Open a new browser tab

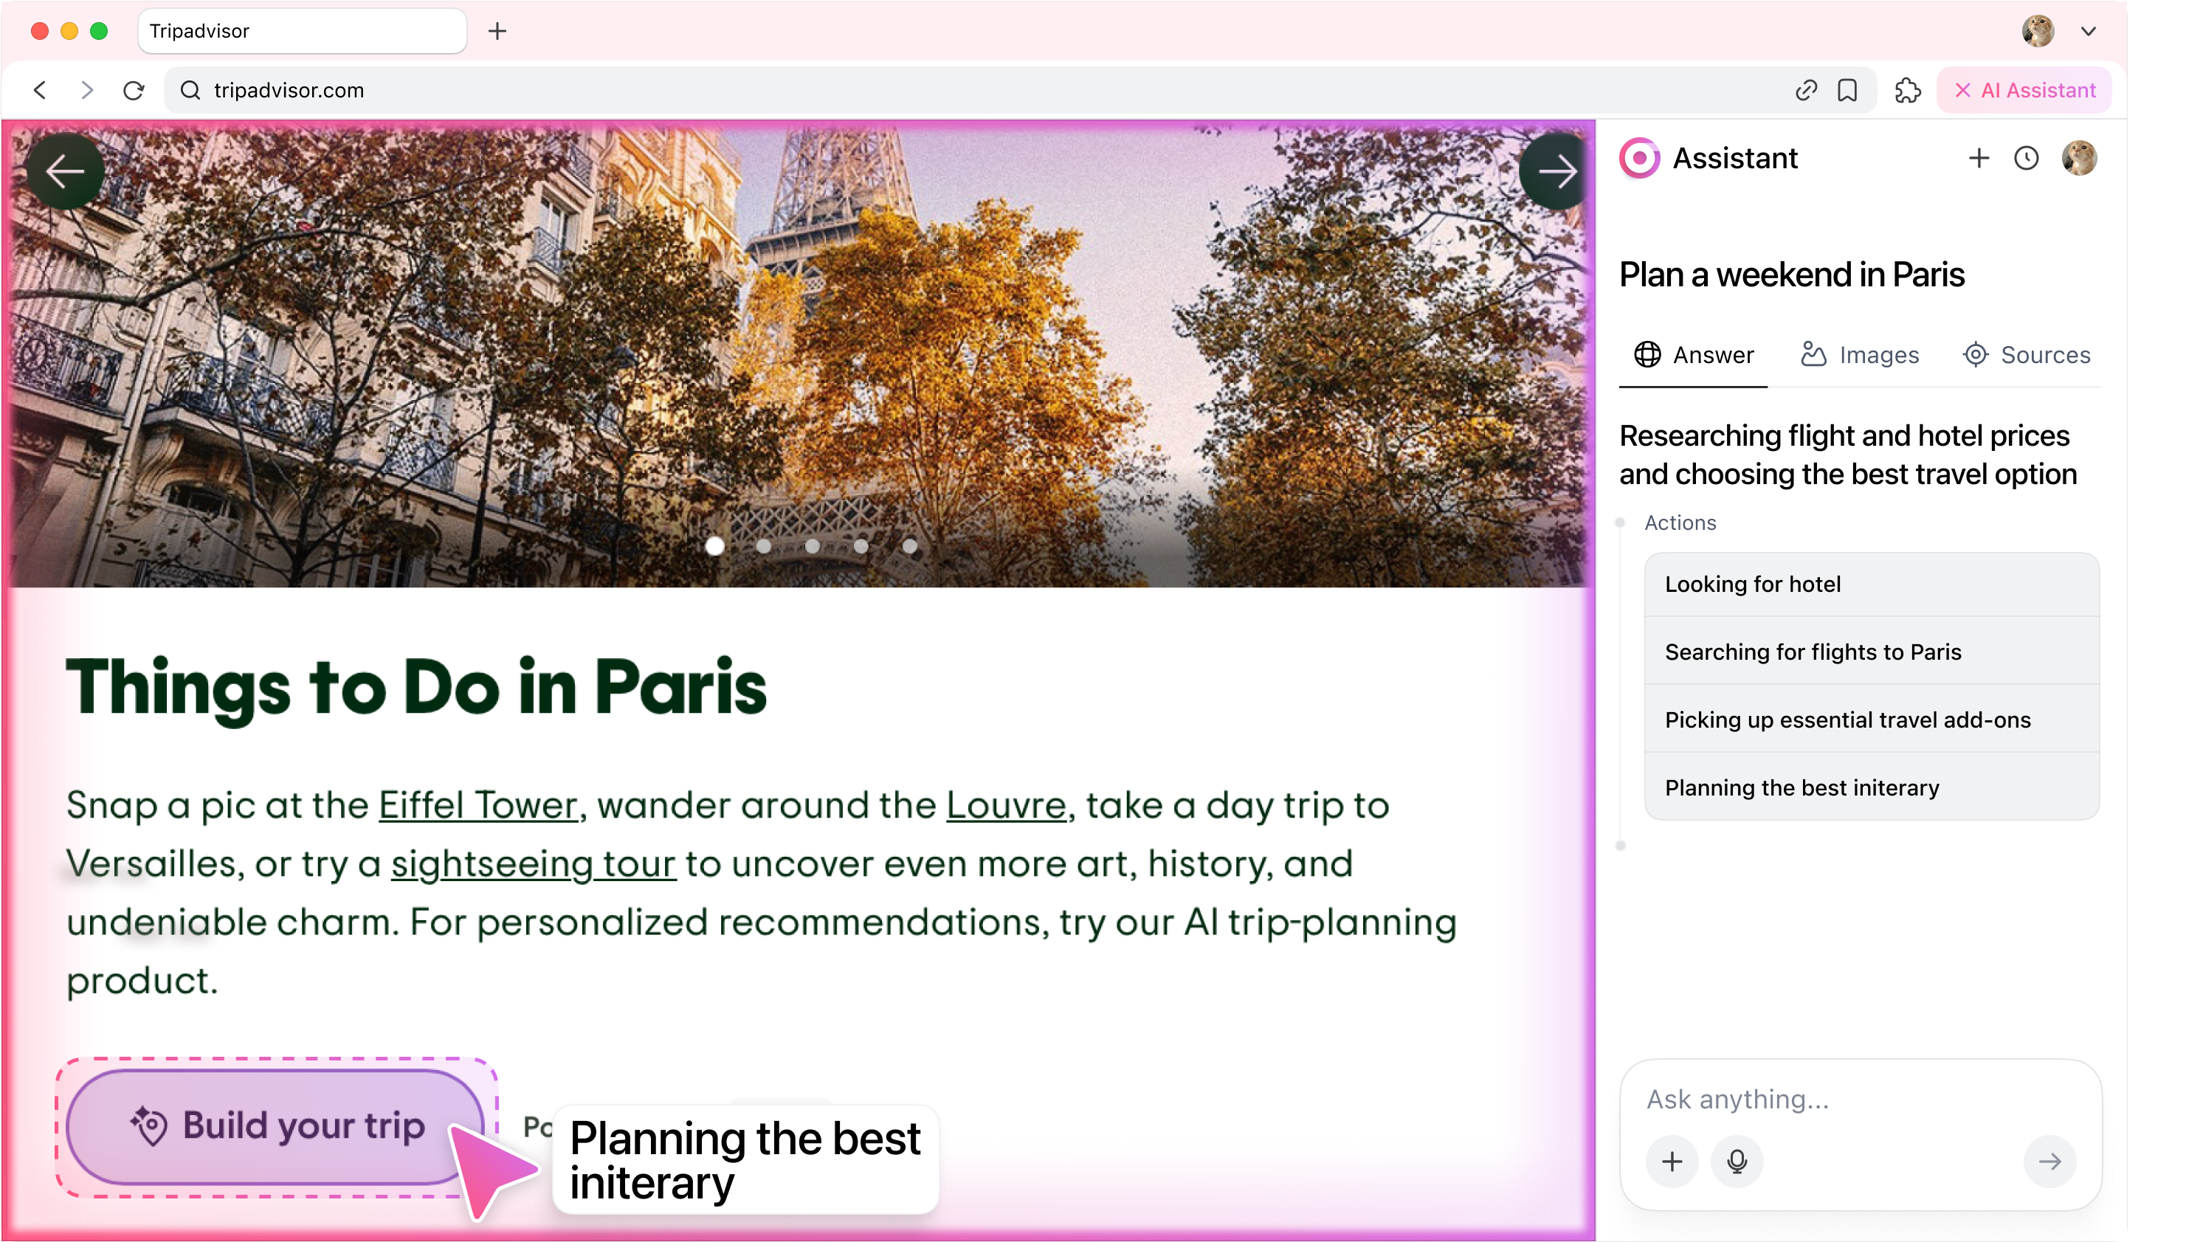[497, 31]
